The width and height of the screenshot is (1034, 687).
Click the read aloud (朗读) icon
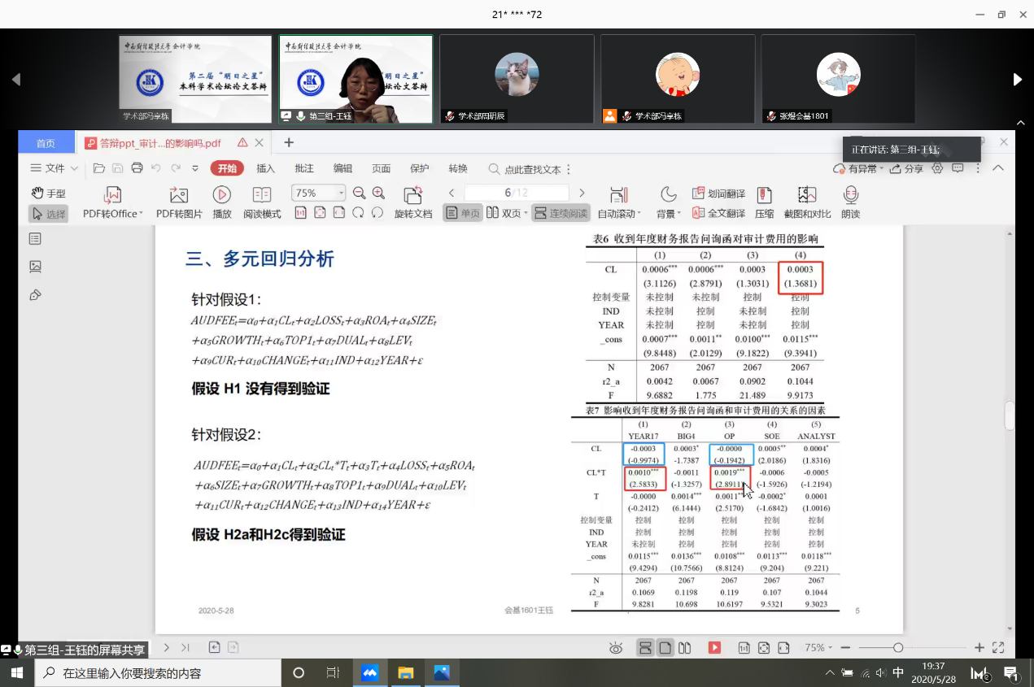[x=850, y=195]
